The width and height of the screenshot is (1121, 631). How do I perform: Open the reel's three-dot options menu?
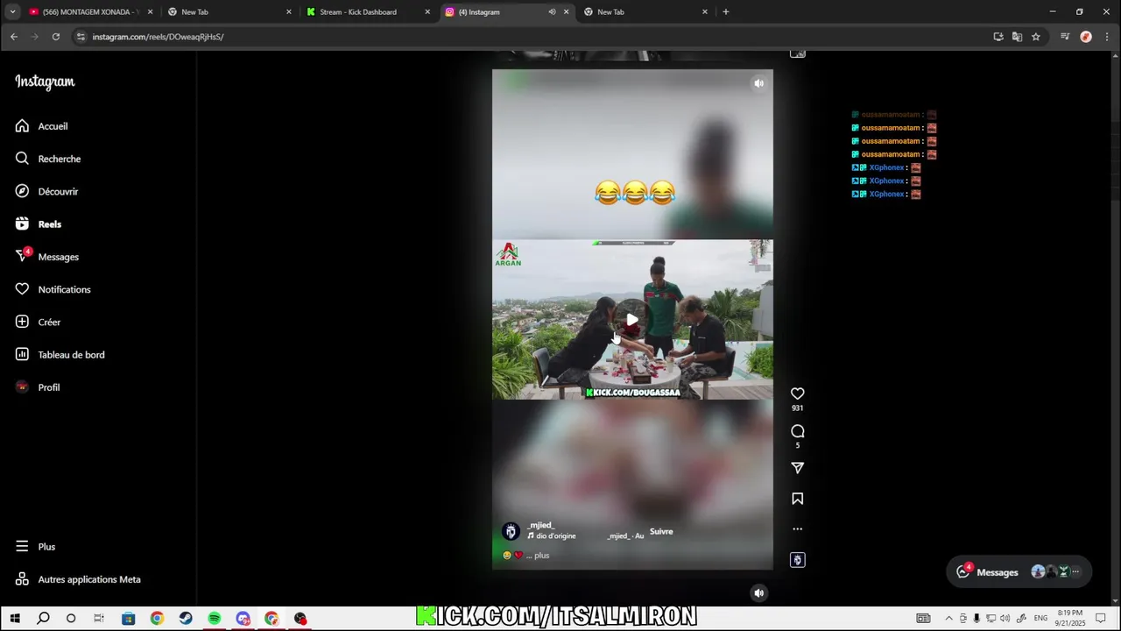pos(797,528)
